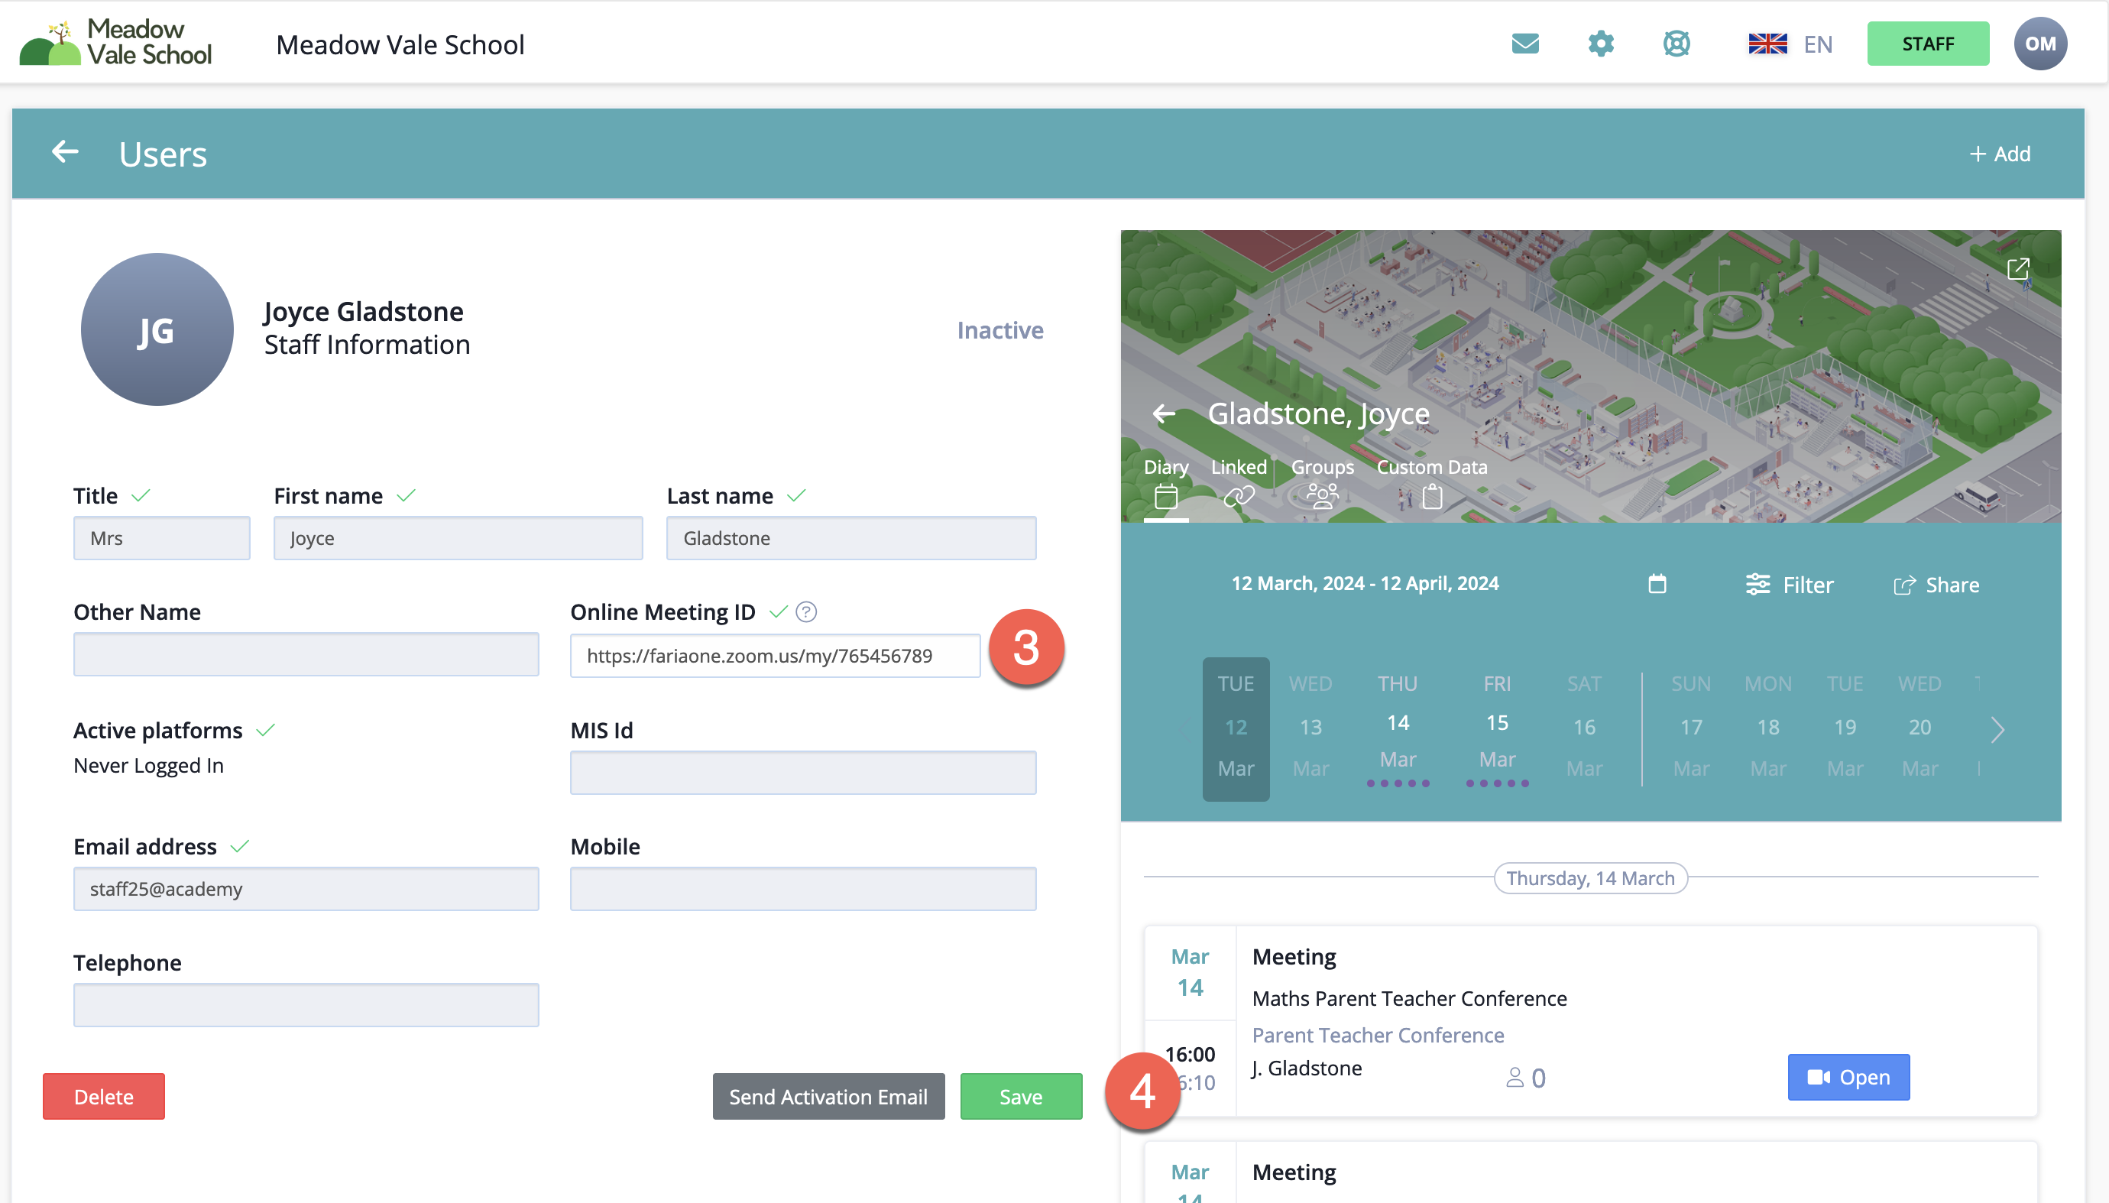The width and height of the screenshot is (2109, 1203).
Task: Switch to the Linked tab
Action: (1239, 481)
